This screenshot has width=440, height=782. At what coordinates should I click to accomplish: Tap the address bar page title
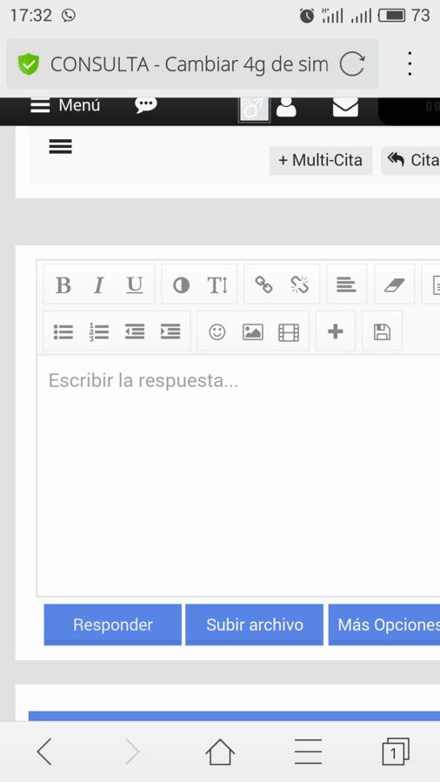[190, 64]
